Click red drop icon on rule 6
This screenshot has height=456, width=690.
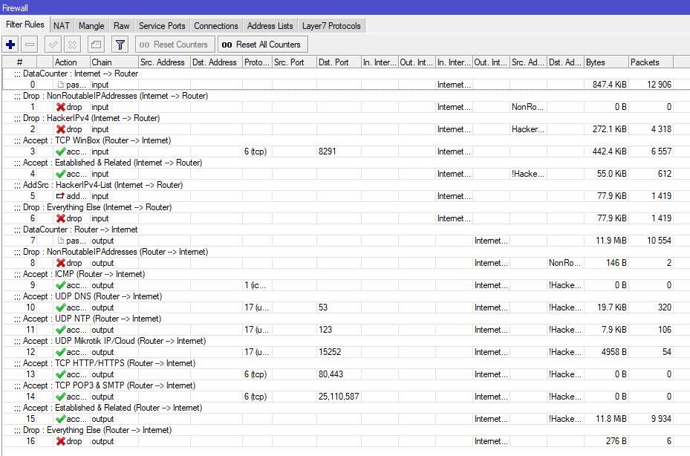coord(61,218)
